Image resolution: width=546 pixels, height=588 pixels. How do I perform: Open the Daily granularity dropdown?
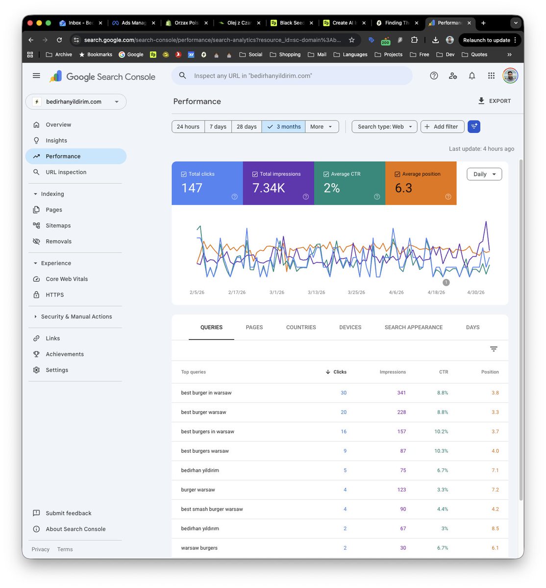(x=484, y=174)
